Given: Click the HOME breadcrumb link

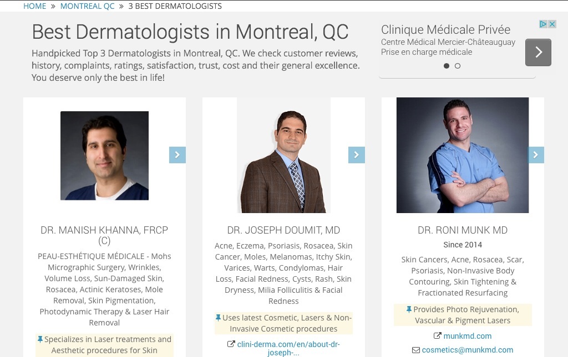Looking at the screenshot, I should (34, 6).
